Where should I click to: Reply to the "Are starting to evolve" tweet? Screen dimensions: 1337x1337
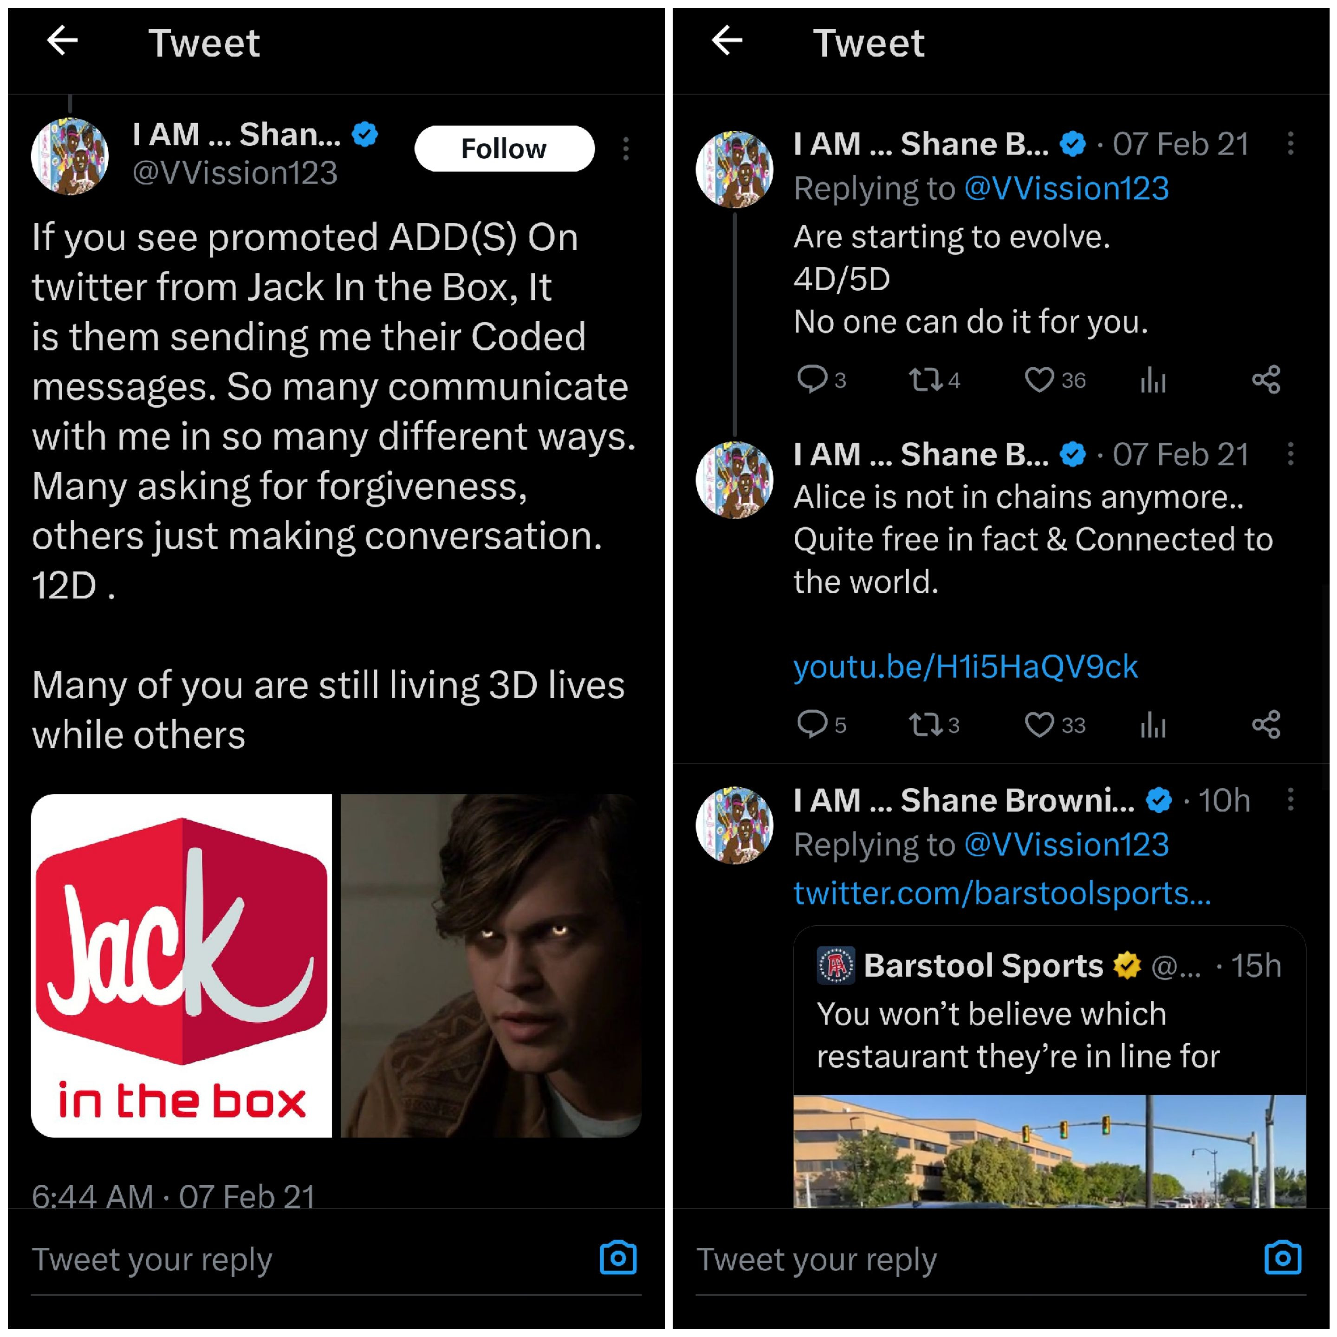(x=812, y=379)
